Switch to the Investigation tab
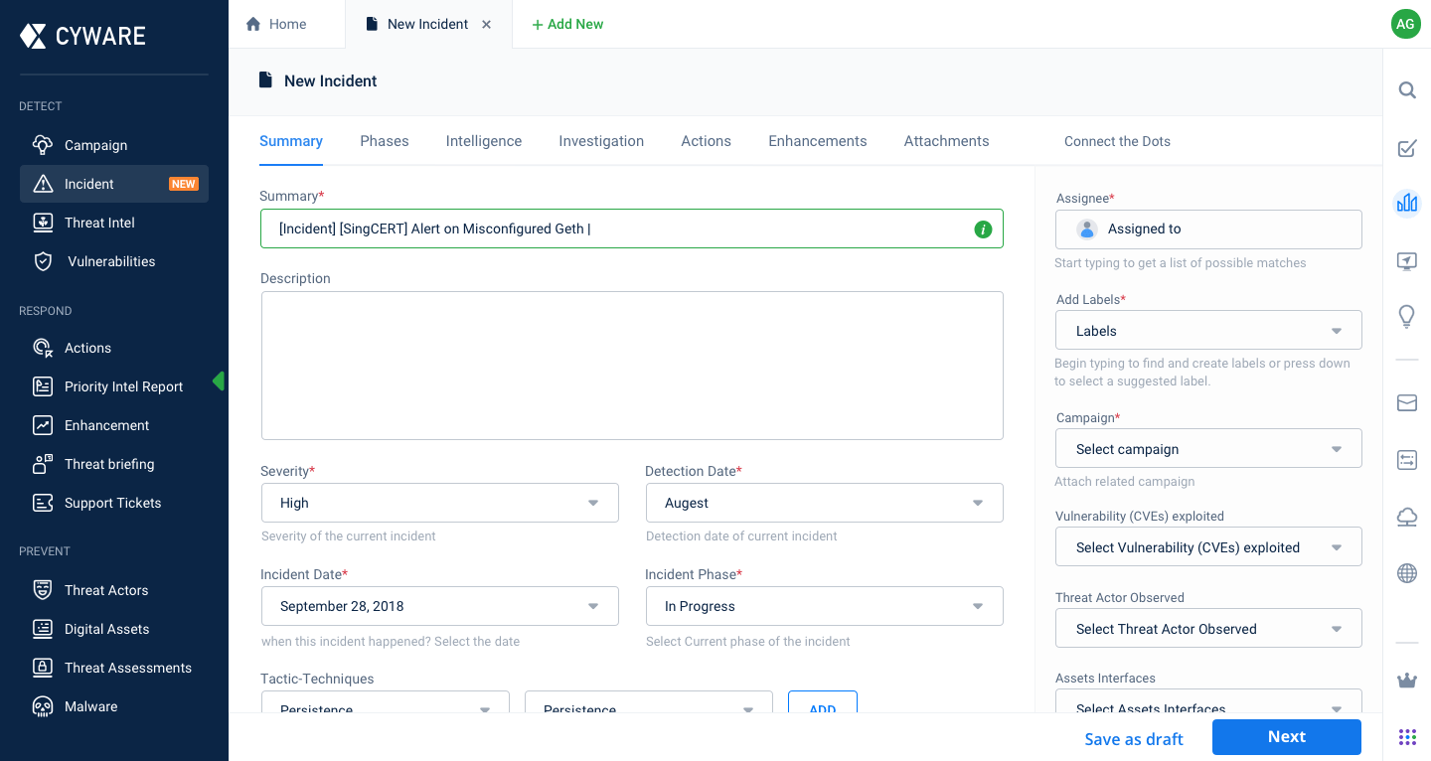The width and height of the screenshot is (1431, 761). (601, 141)
